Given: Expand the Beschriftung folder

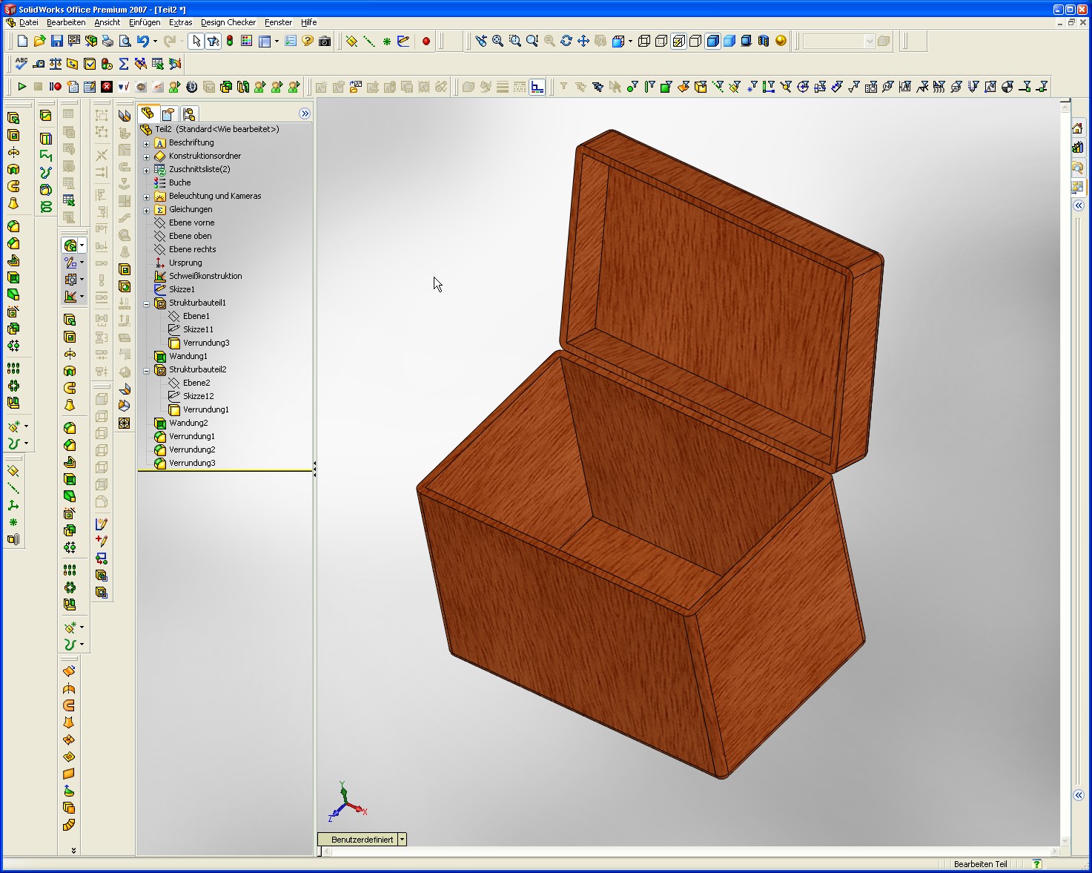Looking at the screenshot, I should click(x=146, y=143).
